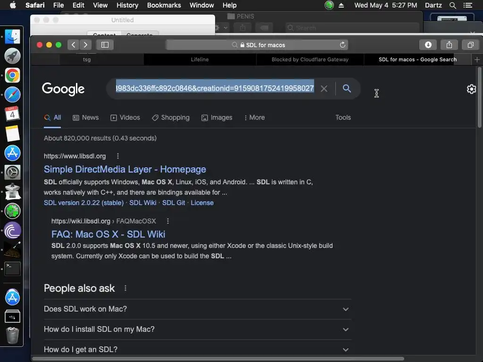
Task: Open the Apple menu
Action: [x=13, y=5]
